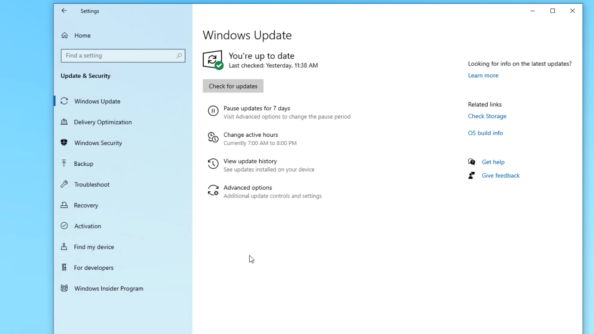
Task: Click the For developers tools icon
Action: (64, 267)
